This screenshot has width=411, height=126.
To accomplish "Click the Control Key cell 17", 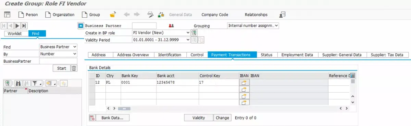I will click(219, 82).
